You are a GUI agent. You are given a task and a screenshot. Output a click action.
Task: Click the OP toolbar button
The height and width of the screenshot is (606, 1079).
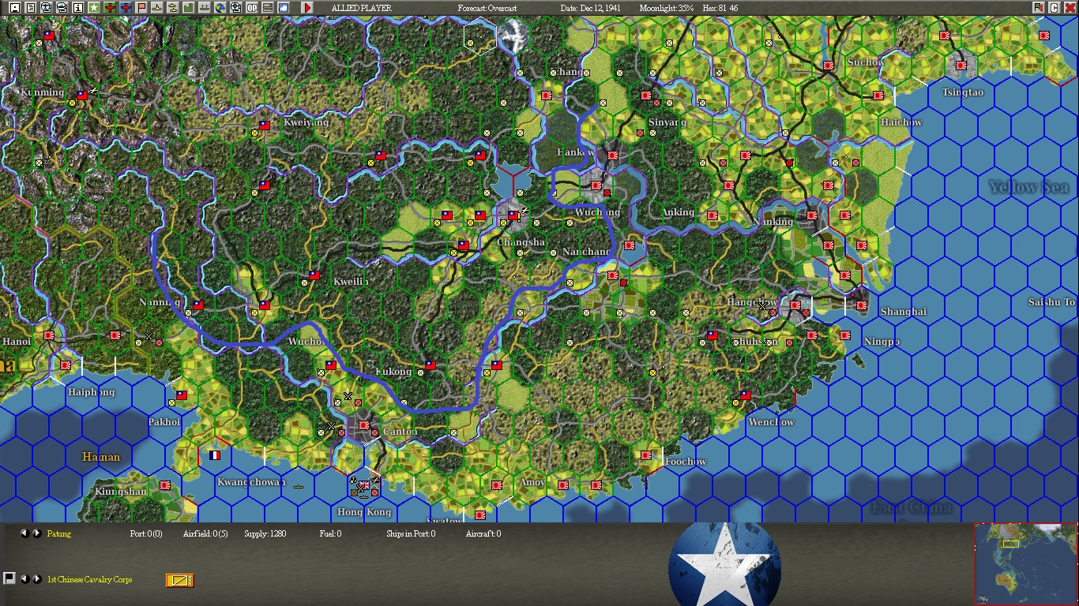point(252,8)
